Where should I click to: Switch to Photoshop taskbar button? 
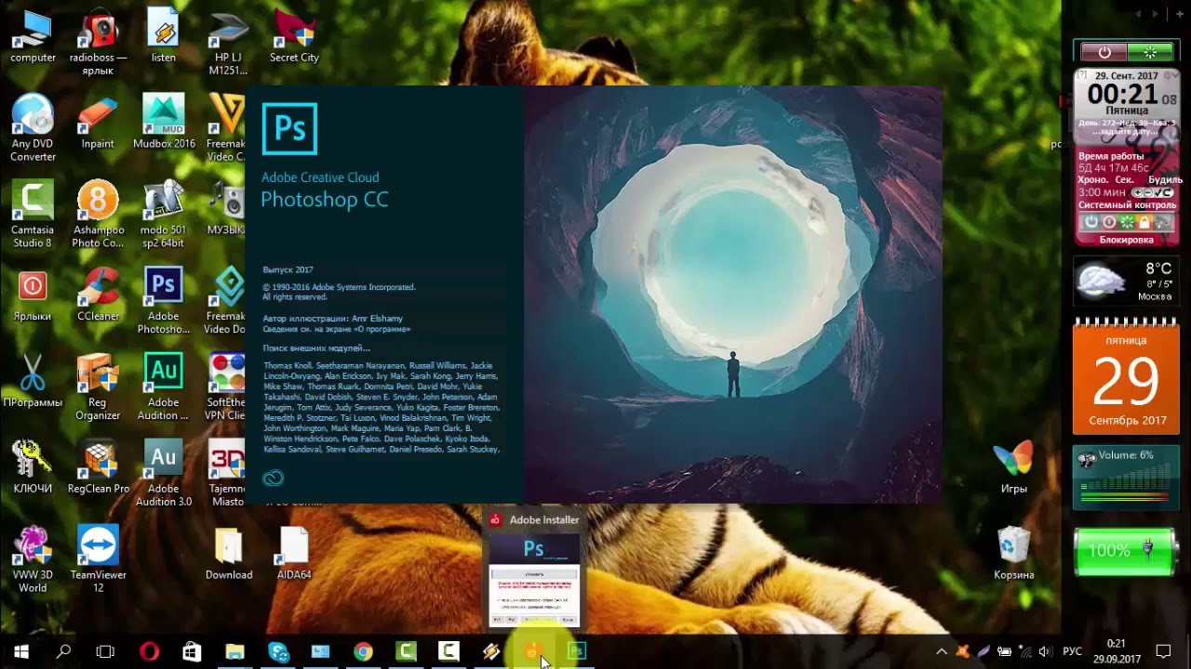tap(577, 651)
